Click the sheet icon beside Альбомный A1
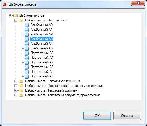147x126 pixels. [x=27, y=30]
